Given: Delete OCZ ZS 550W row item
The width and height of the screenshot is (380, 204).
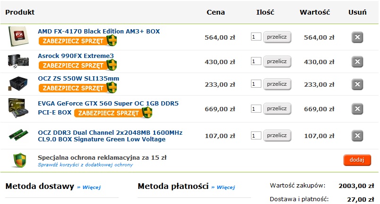Looking at the screenshot, I should (x=357, y=84).
